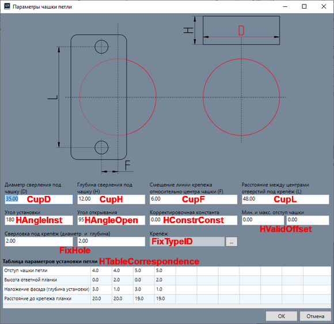Select the maximum cup offset field
Image resolution: width=334 pixels, height=324 pixels.
pyautogui.click(x=308, y=220)
